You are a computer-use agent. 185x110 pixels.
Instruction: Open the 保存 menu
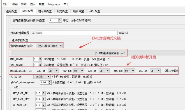[x=15, y=4]
